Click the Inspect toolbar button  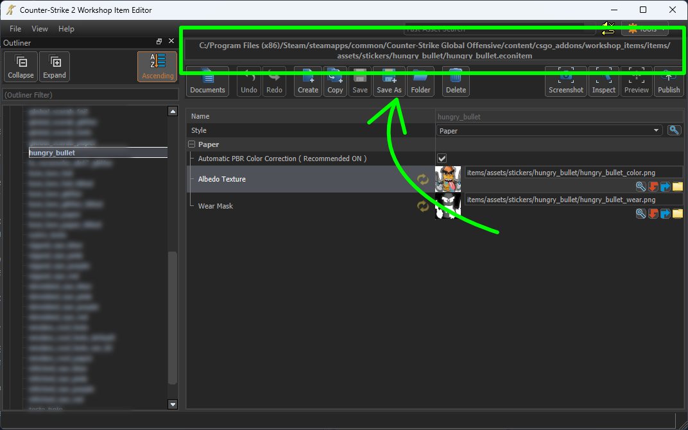coord(604,82)
